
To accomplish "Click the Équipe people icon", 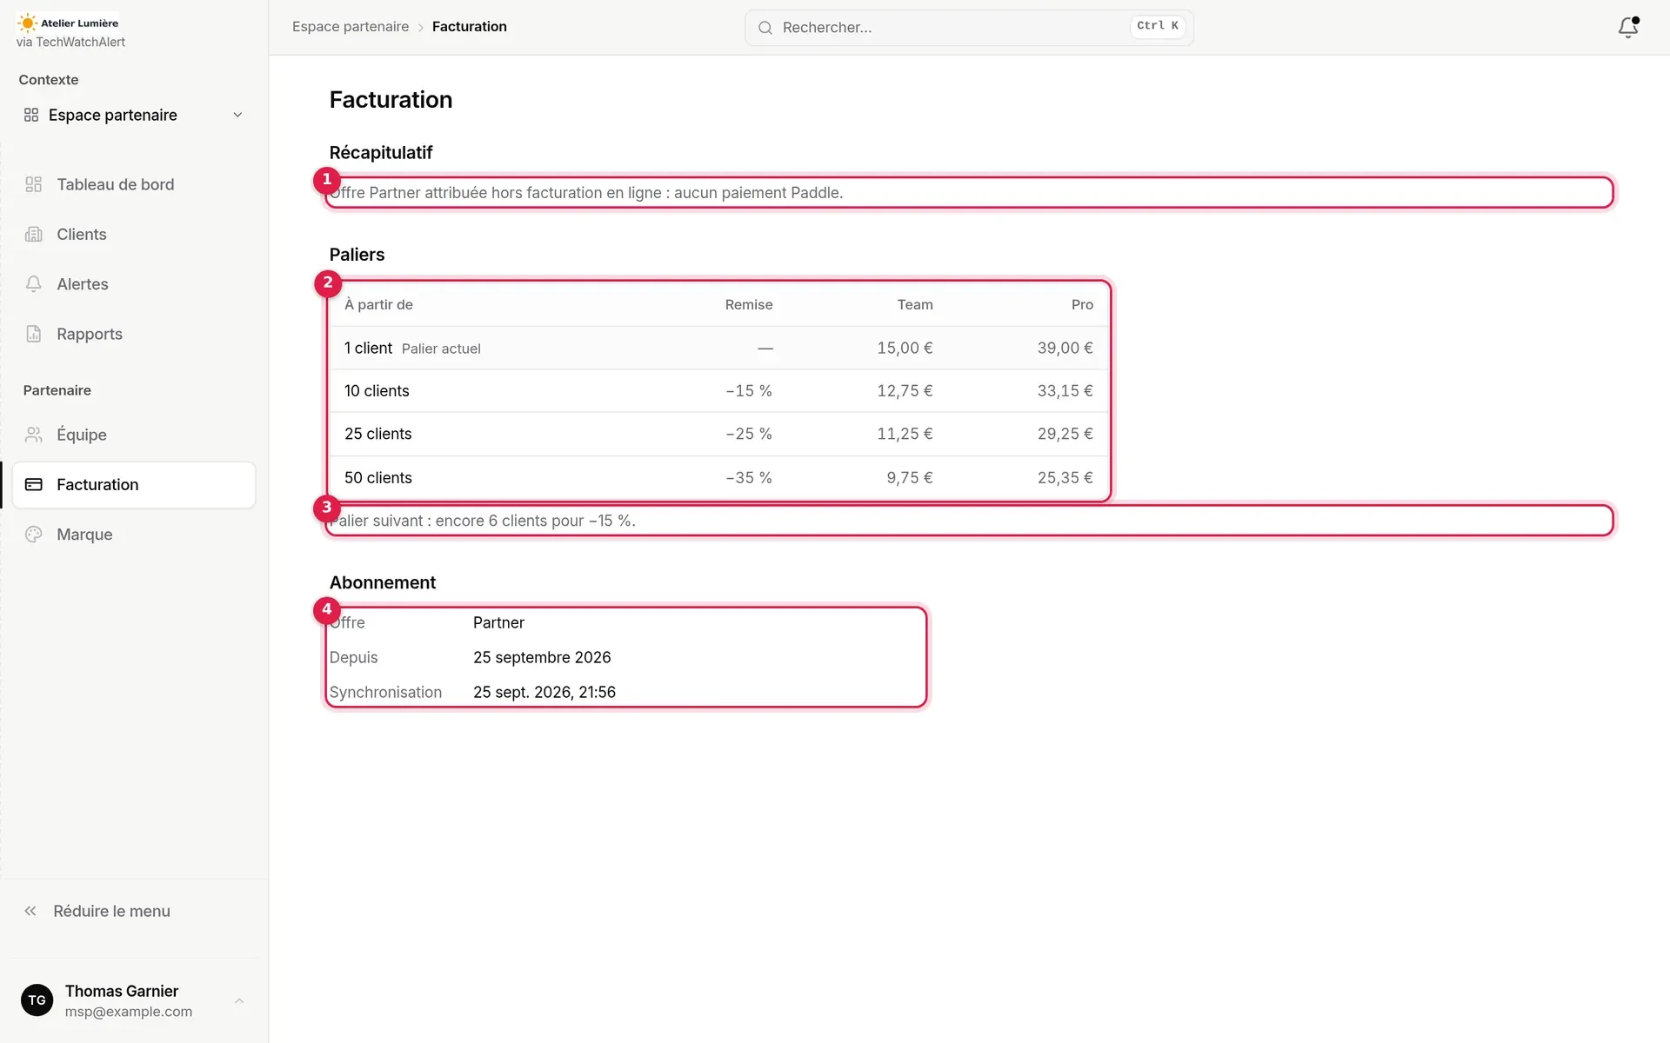I will 34,435.
